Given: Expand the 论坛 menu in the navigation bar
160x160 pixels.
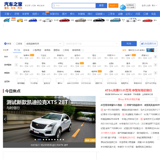Looking at the screenshot, I should 129,14.
